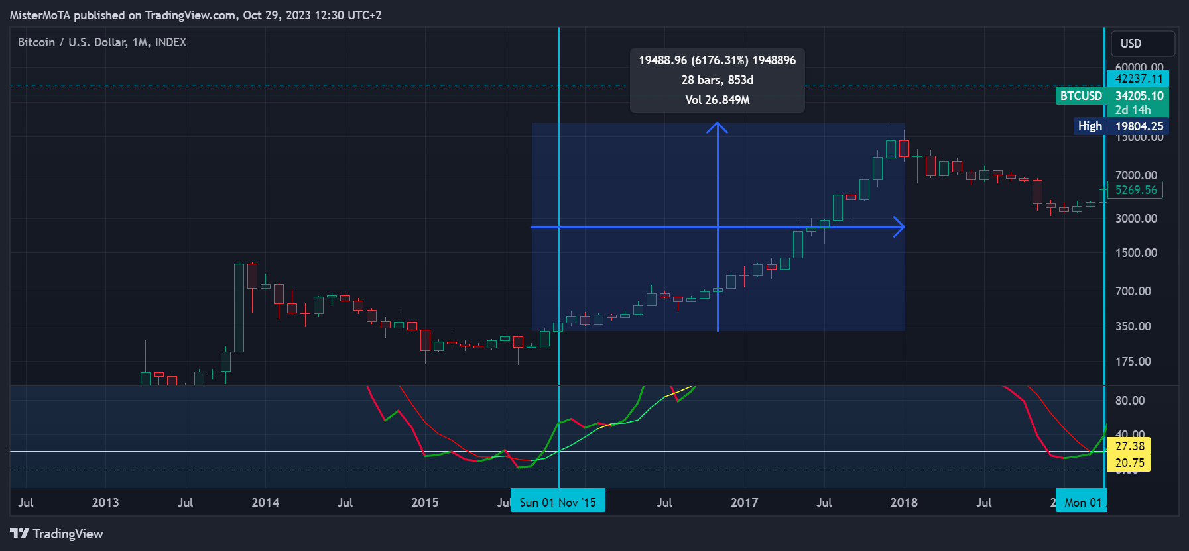Click the 350.00 price axis label
The width and height of the screenshot is (1189, 551).
[x=1133, y=326]
